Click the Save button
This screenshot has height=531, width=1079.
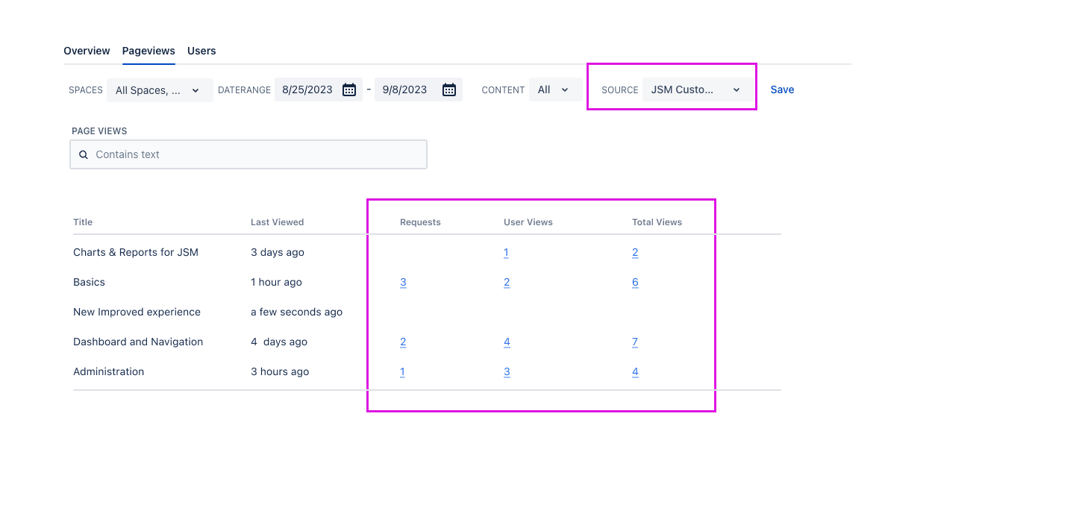tap(782, 90)
